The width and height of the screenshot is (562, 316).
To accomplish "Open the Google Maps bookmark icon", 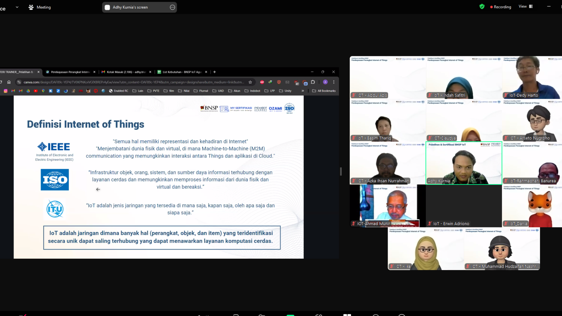I will click(x=43, y=91).
